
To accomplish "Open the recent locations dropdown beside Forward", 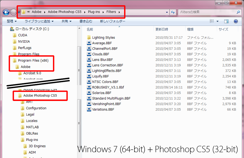I will 19,12.
